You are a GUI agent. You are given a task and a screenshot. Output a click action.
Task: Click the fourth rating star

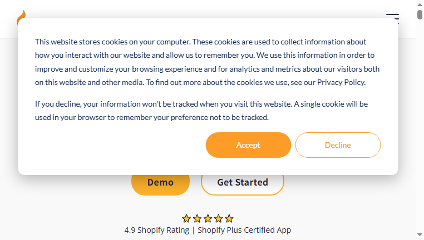click(219, 218)
